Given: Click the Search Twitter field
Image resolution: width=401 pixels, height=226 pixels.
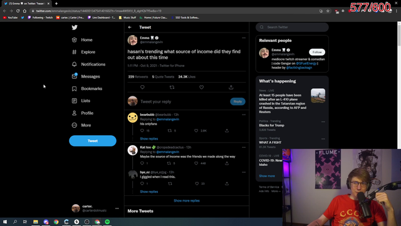Looking at the screenshot, I should coord(292,27).
